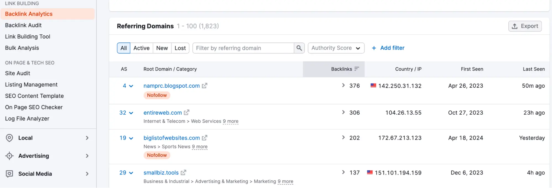Click the Social Media icon in sidebar

pyautogui.click(x=9, y=174)
